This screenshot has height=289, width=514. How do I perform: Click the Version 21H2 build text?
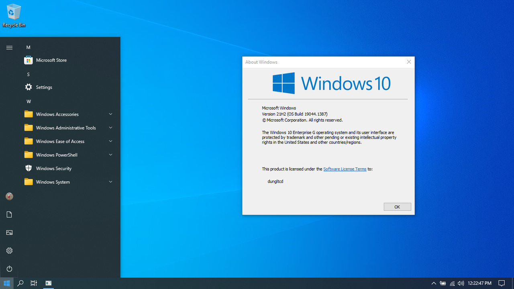coord(295,114)
